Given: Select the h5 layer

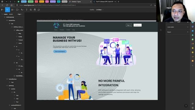Looking at the screenshot, I should click(19, 69).
